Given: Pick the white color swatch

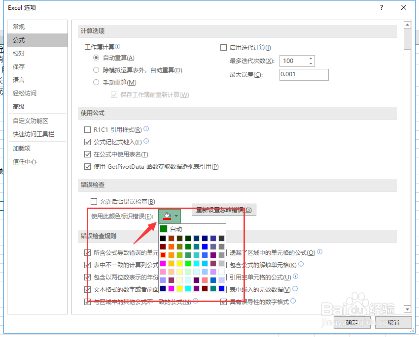Looking at the screenshot, I should [221, 272].
